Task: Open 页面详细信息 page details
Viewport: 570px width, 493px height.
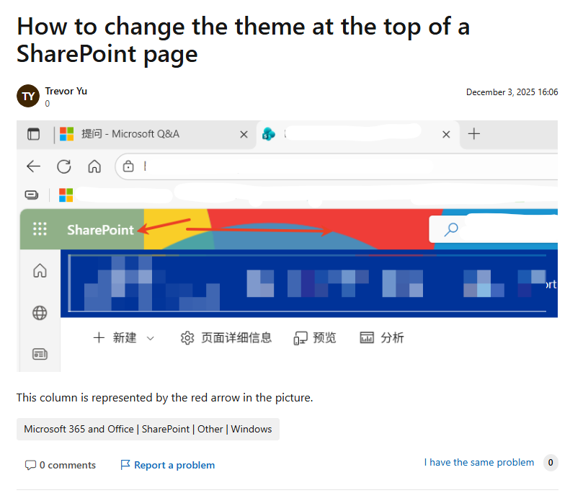Action: click(x=226, y=338)
